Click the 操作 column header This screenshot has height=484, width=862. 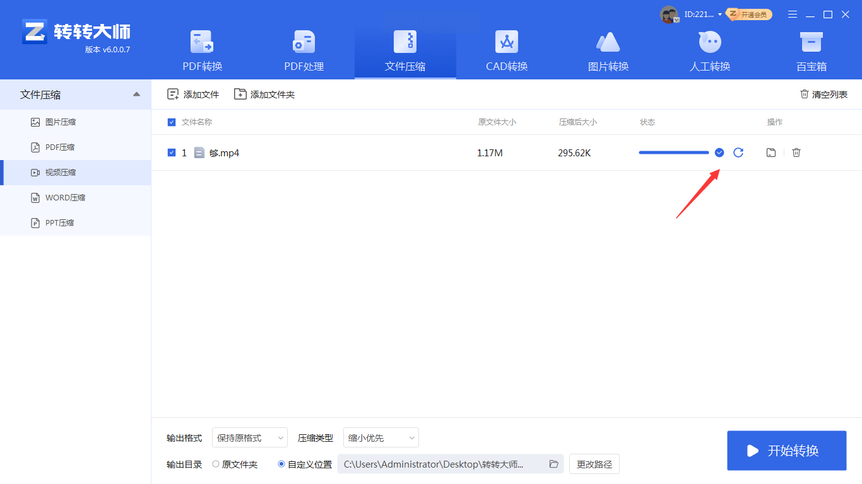point(775,122)
